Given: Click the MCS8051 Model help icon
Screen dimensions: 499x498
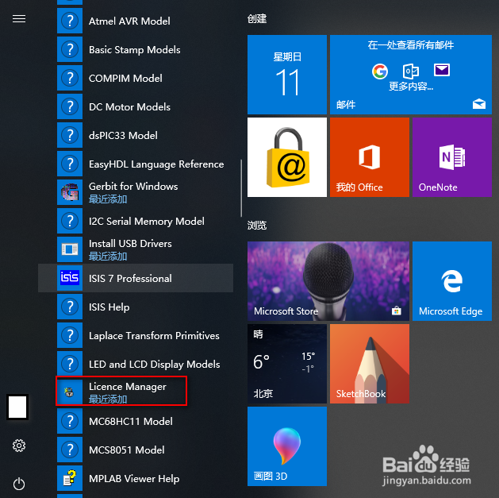Looking at the screenshot, I should 70,450.
